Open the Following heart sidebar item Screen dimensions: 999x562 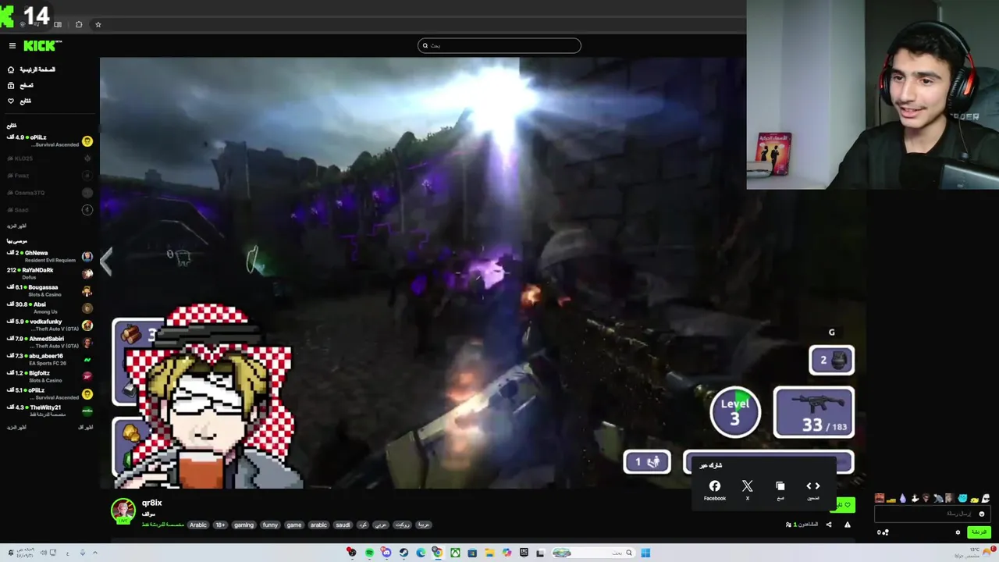[20, 101]
